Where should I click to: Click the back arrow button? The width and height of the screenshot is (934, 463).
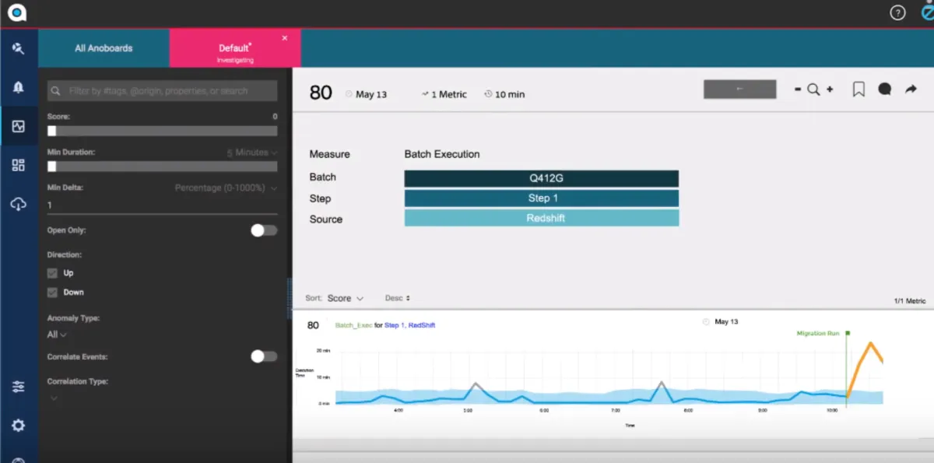tap(739, 89)
